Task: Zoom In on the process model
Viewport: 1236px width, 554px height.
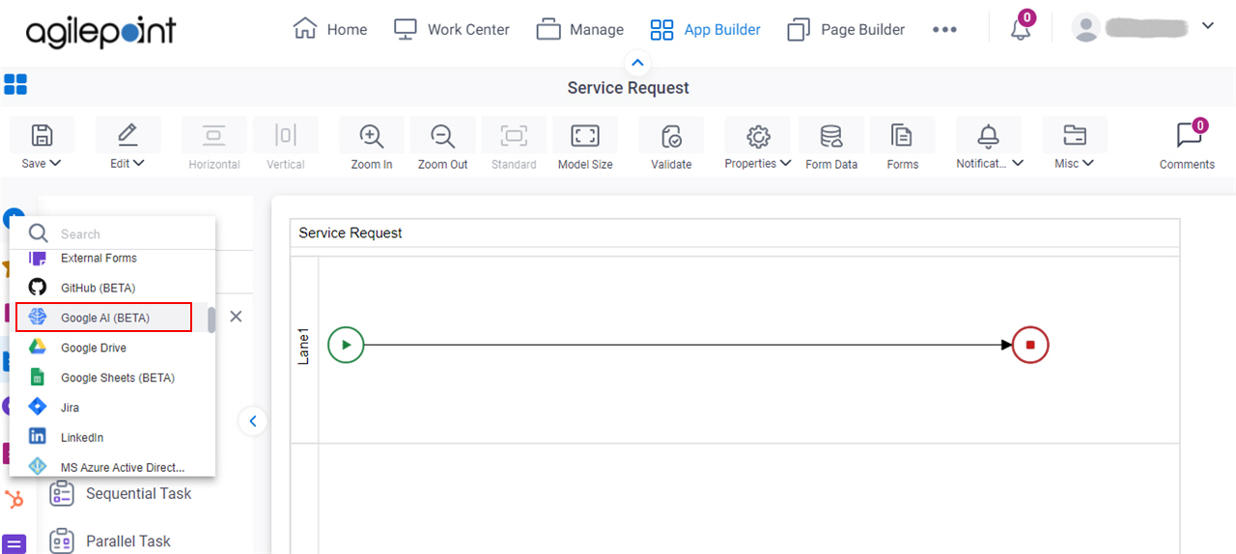Action: click(372, 135)
